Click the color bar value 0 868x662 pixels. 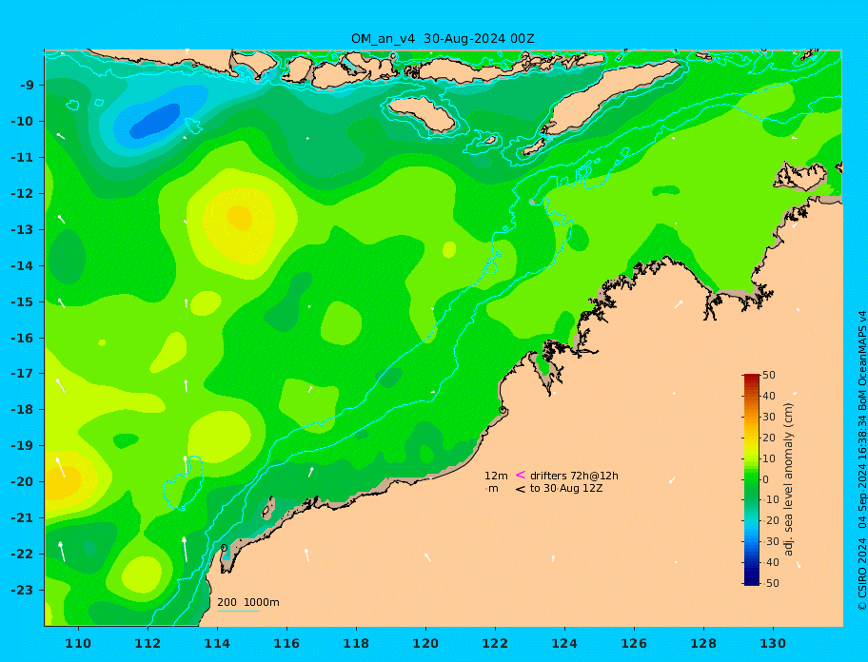(765, 479)
